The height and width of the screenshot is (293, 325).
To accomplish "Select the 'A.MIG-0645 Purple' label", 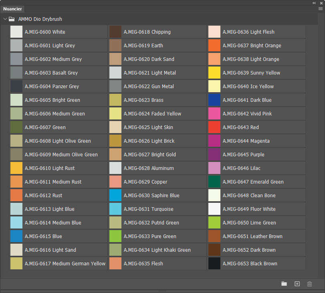I will coord(243,155).
